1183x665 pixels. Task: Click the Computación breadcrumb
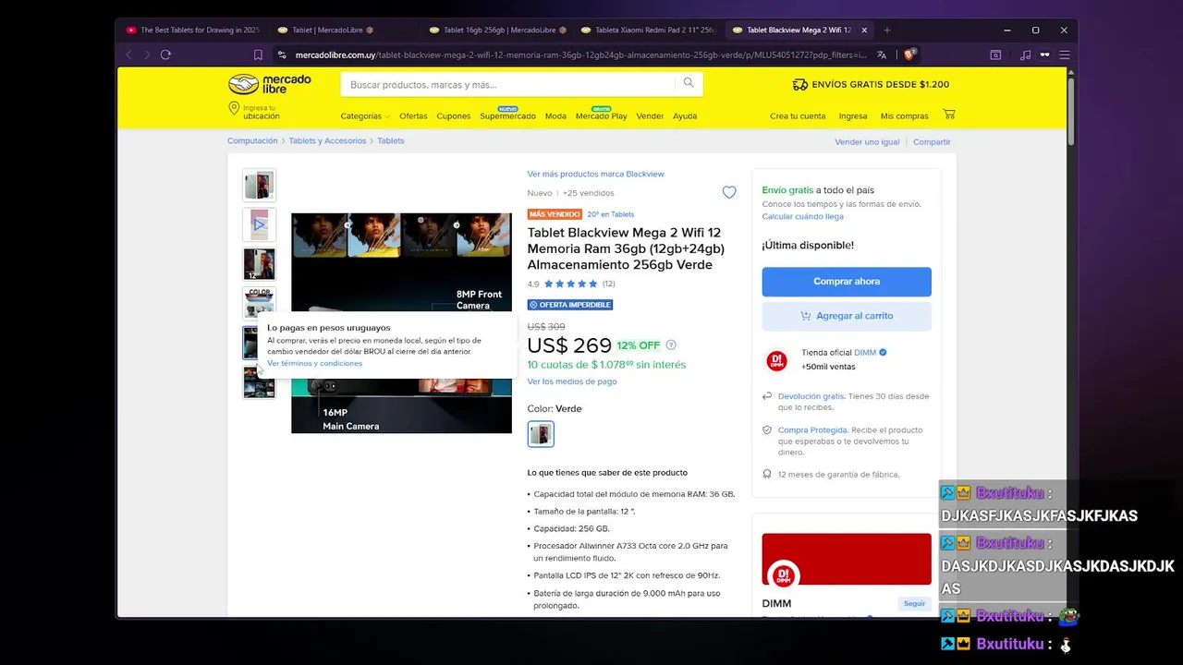click(x=252, y=141)
